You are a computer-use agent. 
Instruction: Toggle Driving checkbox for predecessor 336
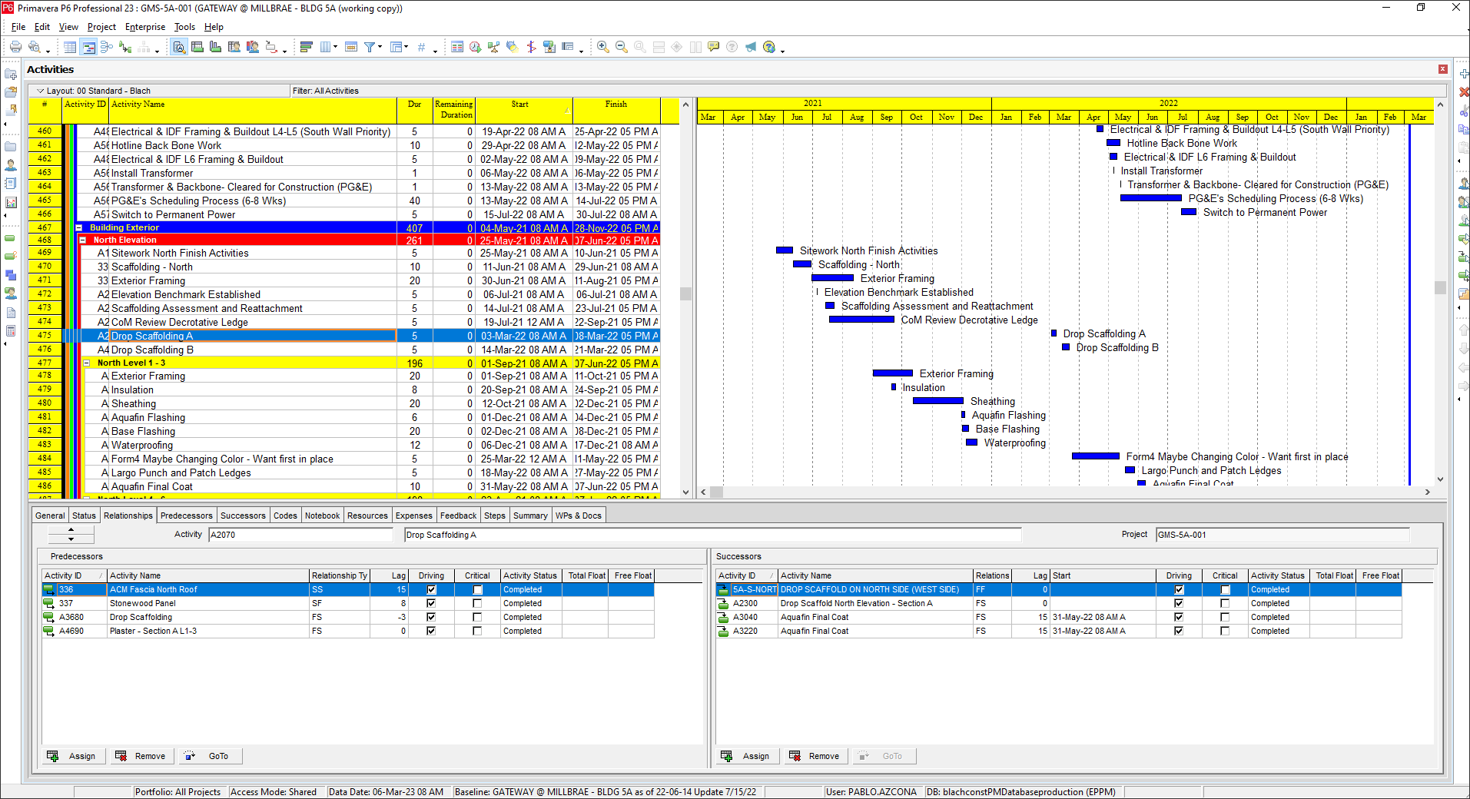431,589
